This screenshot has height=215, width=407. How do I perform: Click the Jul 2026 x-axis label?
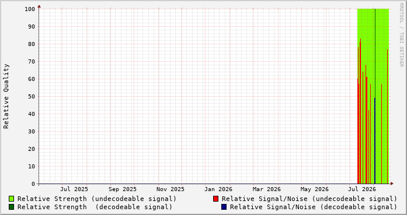point(362,189)
